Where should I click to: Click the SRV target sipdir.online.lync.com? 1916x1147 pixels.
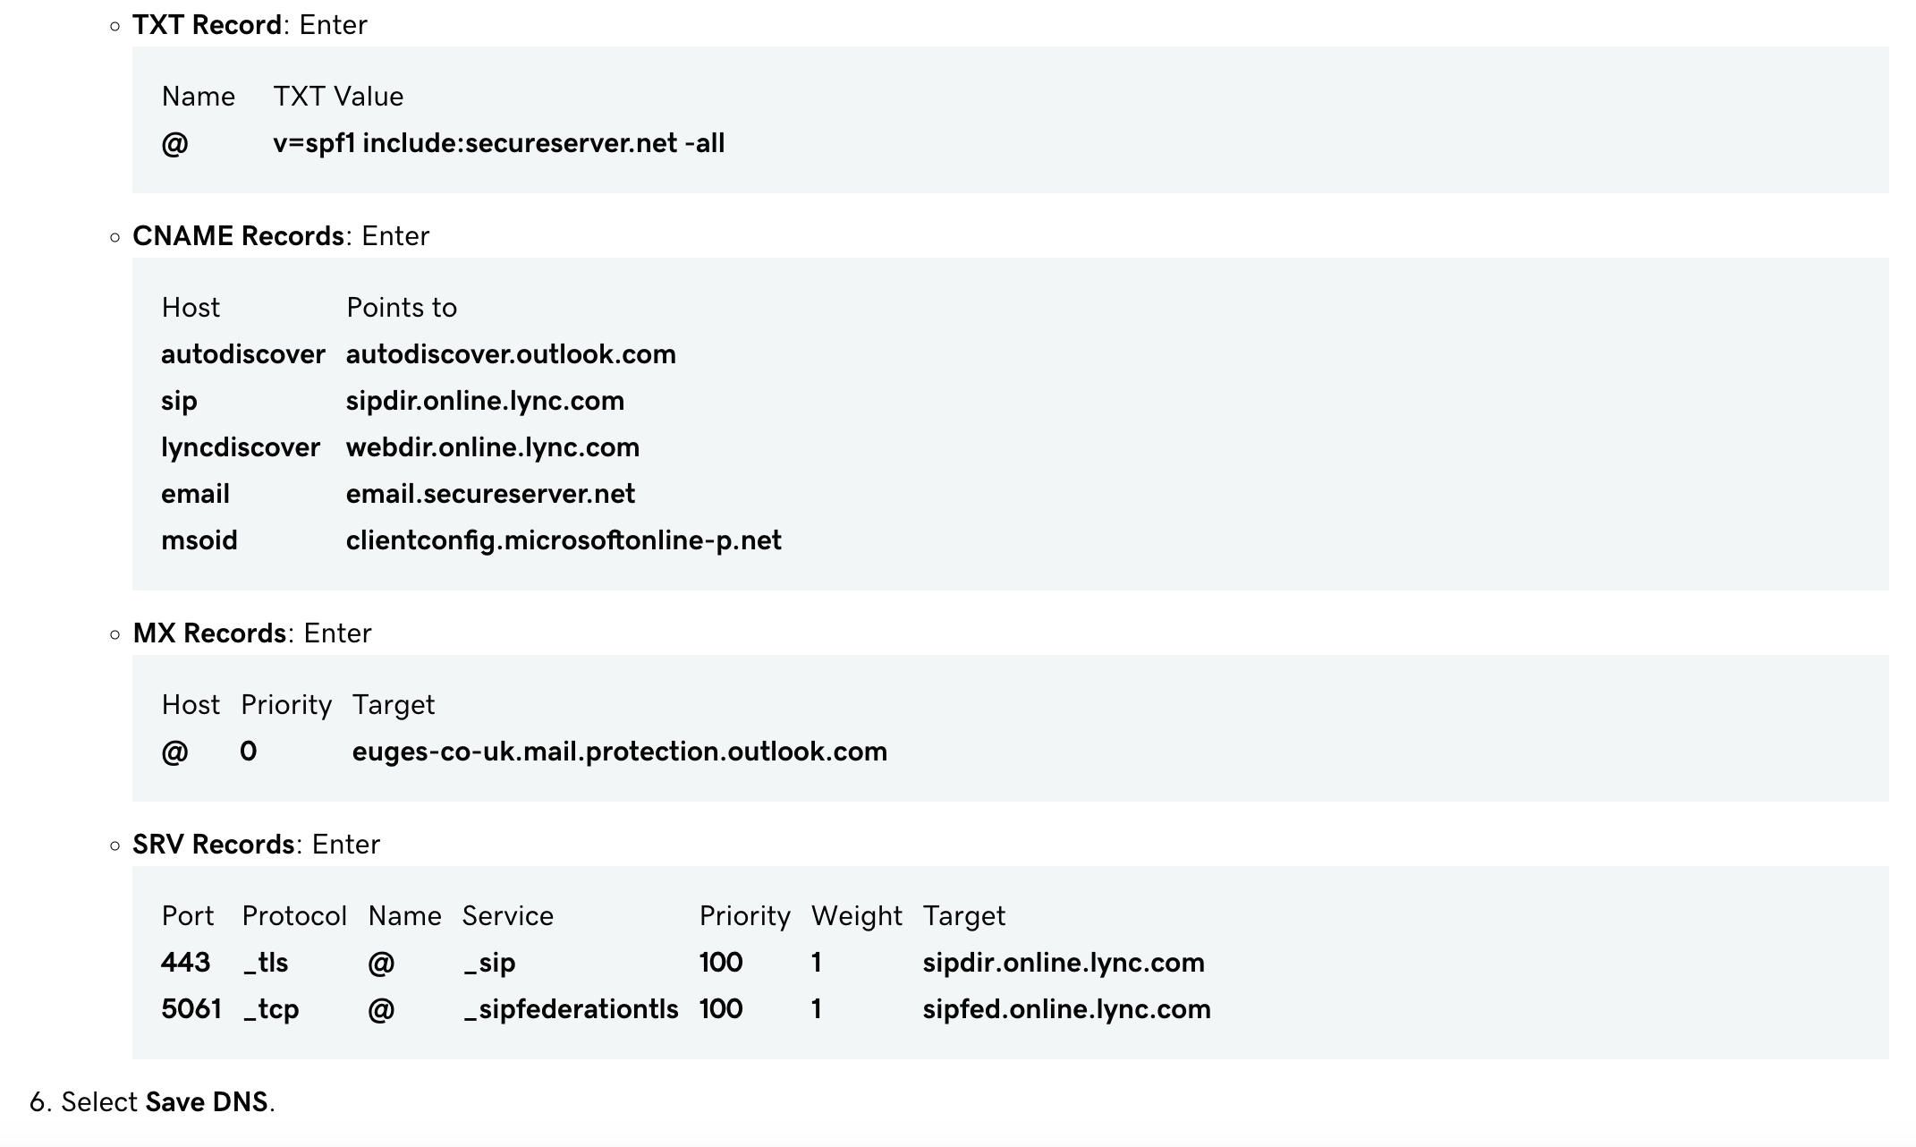[x=1064, y=963]
